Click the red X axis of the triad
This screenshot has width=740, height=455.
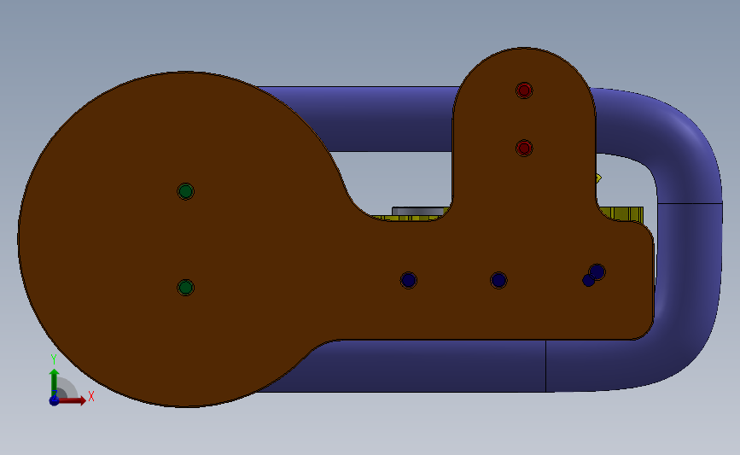72,400
